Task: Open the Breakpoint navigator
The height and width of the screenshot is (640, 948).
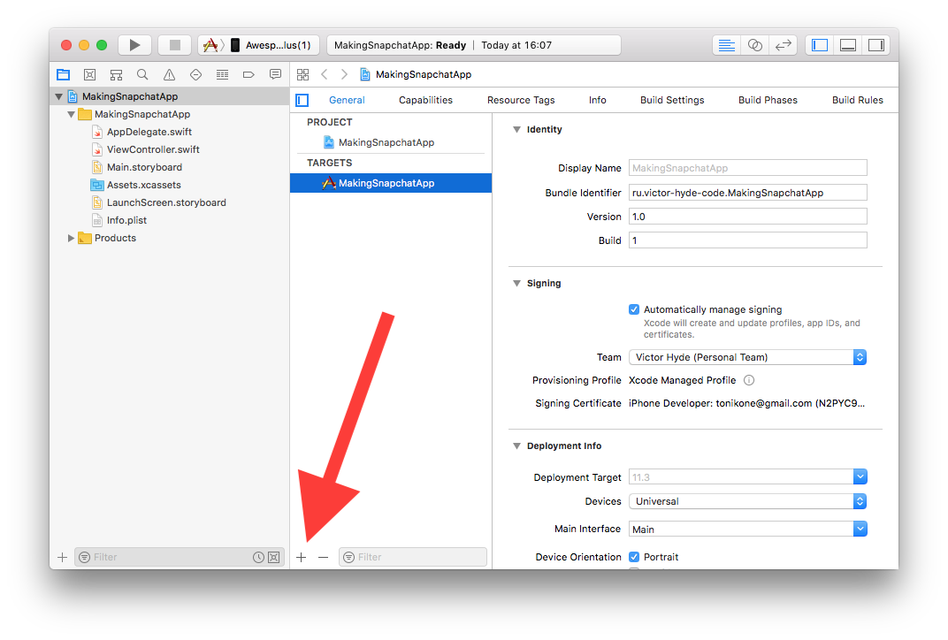Action: point(248,75)
